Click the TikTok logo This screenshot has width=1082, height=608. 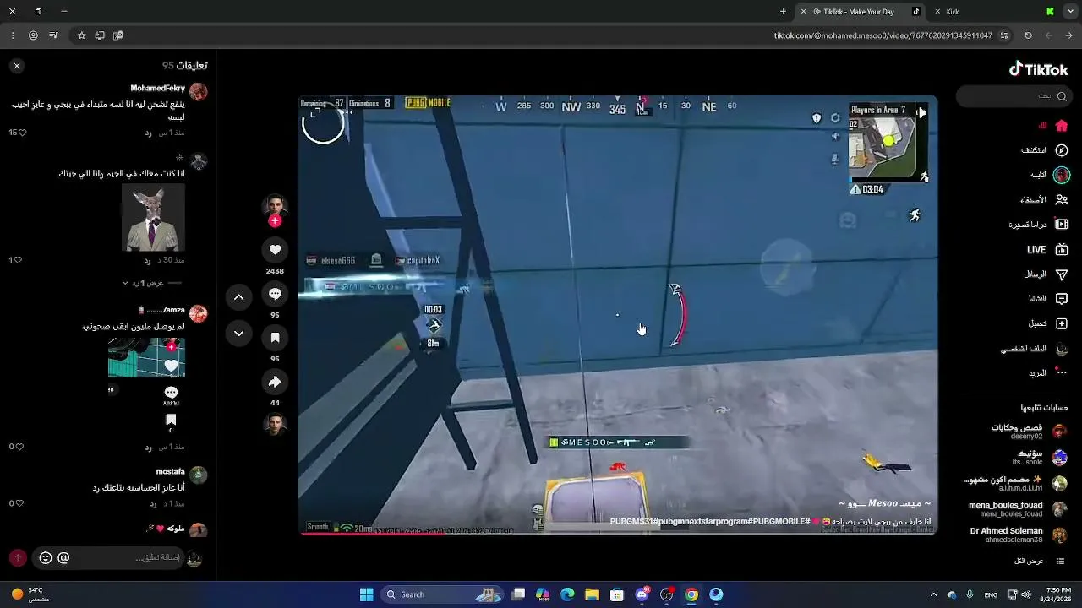point(1039,69)
